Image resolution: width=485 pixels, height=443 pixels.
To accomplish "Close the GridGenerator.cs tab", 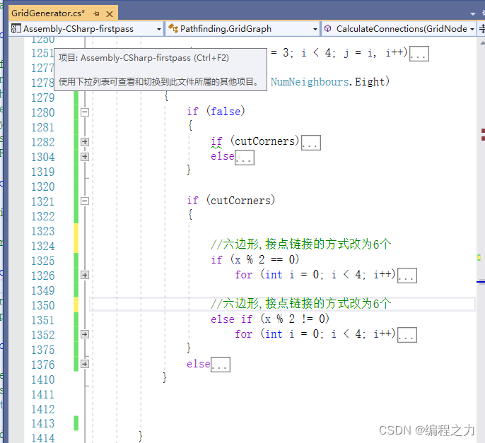I will click(110, 14).
